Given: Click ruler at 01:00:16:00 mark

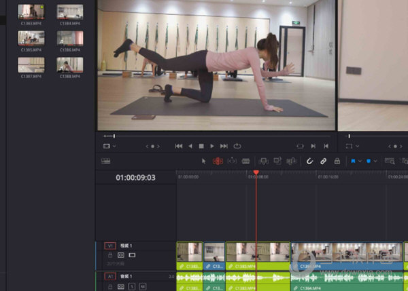Looking at the screenshot, I should [x=328, y=177].
